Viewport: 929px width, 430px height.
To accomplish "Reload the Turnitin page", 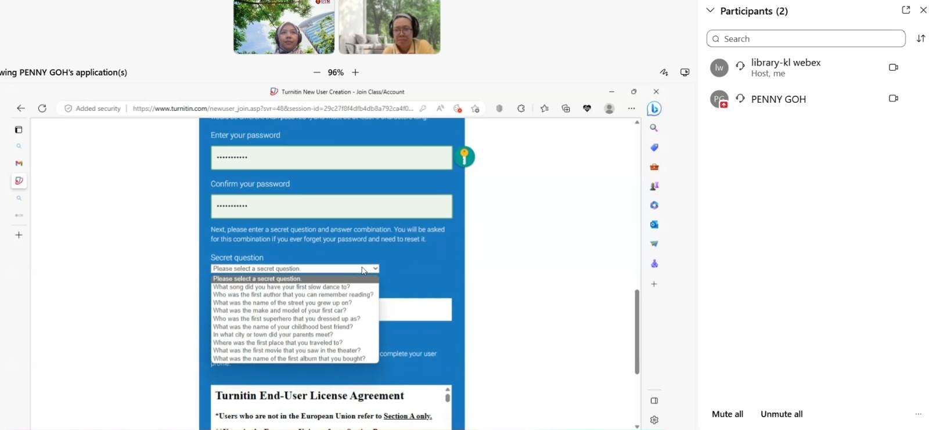I will (x=42, y=109).
